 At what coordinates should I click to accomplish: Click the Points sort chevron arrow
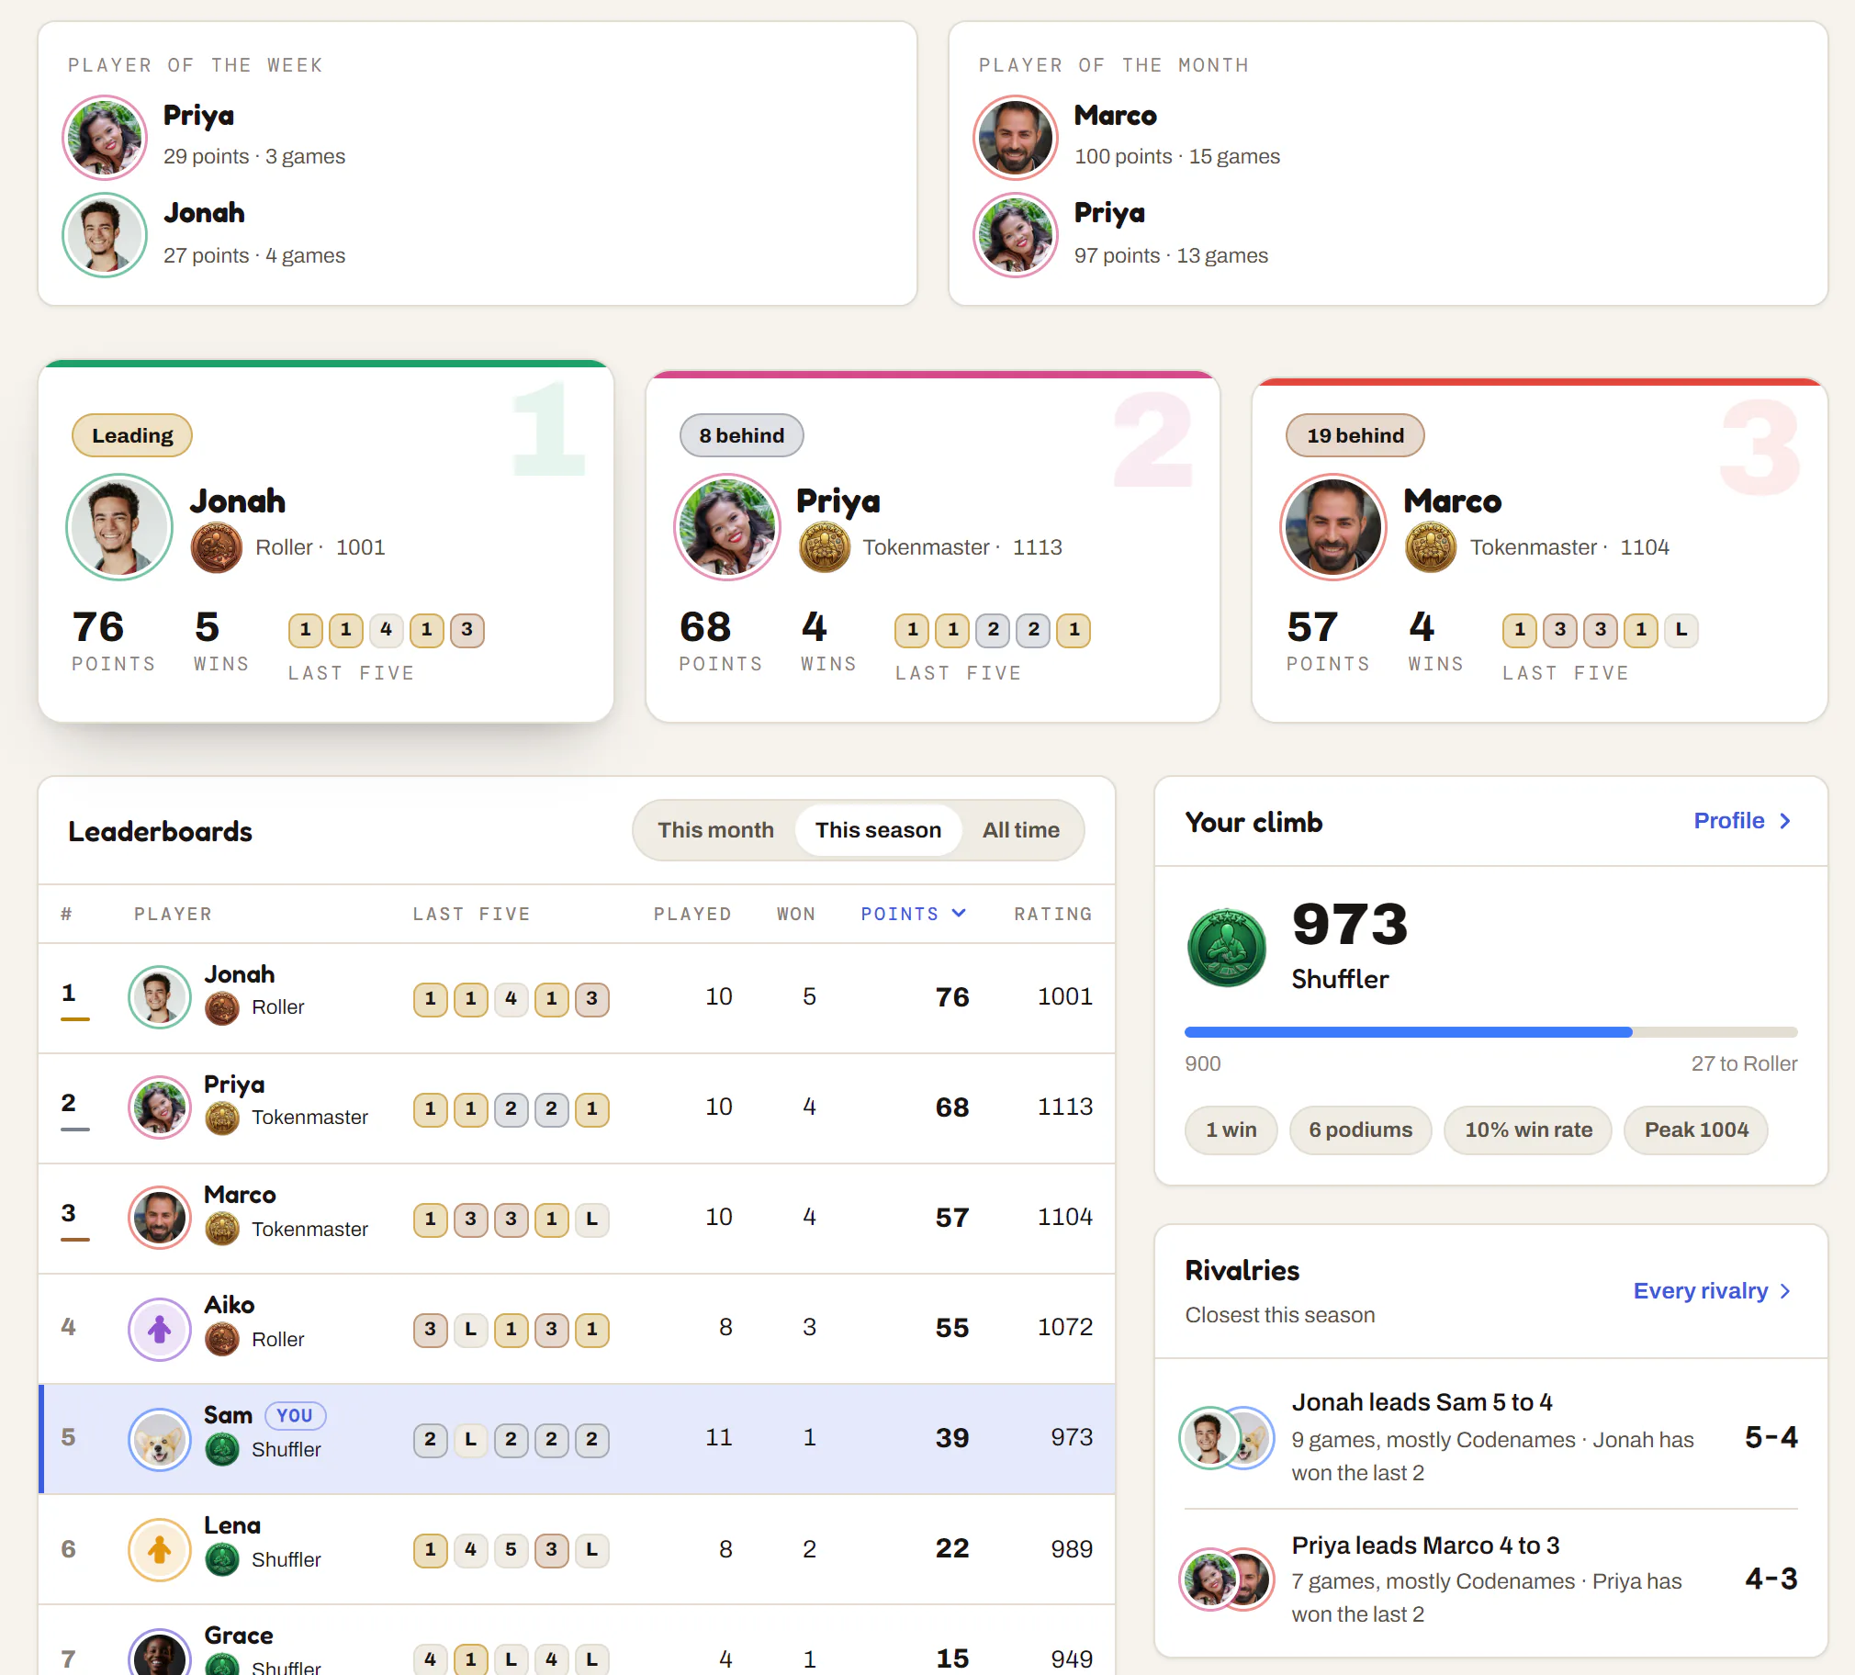coord(959,913)
